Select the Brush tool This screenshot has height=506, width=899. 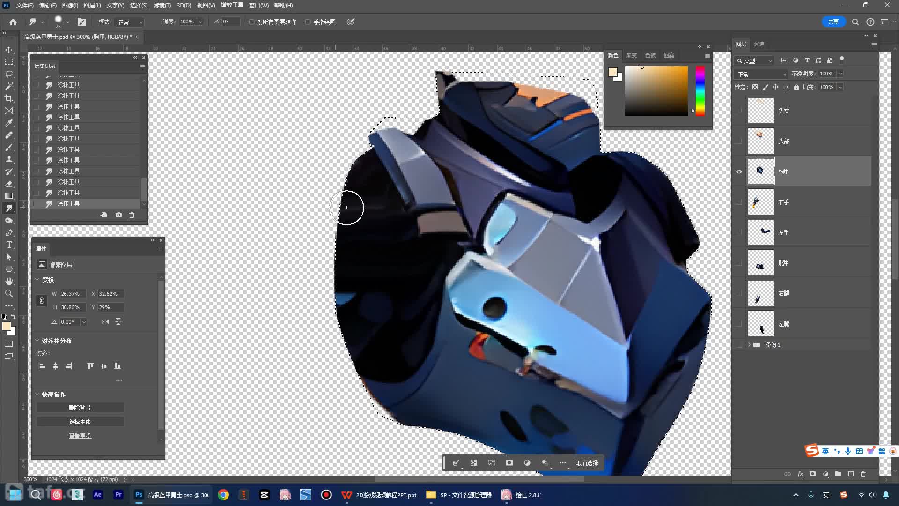pyautogui.click(x=9, y=147)
